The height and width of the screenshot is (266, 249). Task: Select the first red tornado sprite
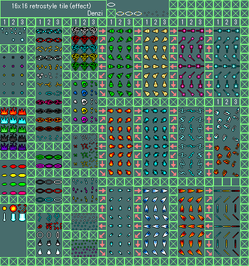pos(76,40)
